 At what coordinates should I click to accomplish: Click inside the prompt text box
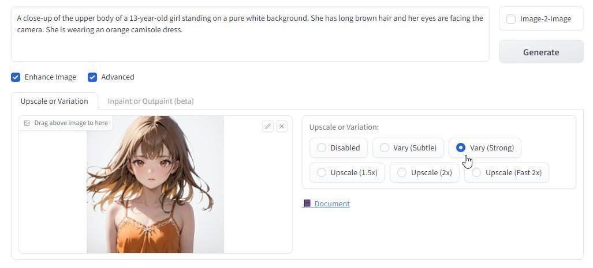pyautogui.click(x=250, y=34)
